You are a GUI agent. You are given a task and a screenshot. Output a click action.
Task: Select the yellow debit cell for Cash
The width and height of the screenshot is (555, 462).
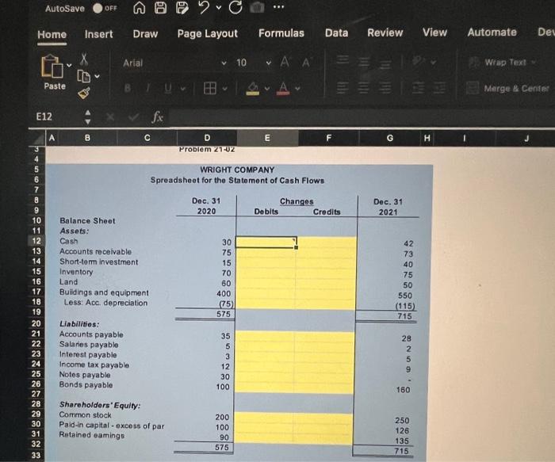[x=266, y=242]
